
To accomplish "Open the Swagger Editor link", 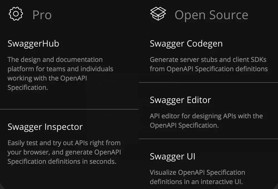I will pyautogui.click(x=180, y=100).
